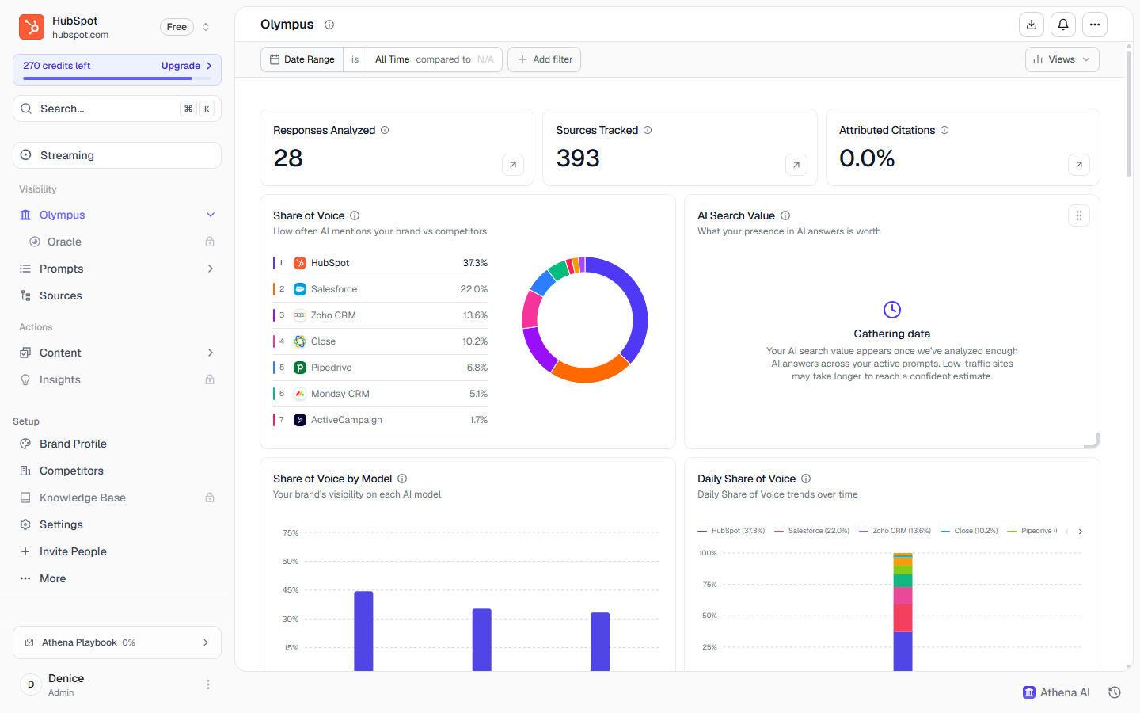Open More in sidebar
Image resolution: width=1140 pixels, height=713 pixels.
click(x=117, y=578)
